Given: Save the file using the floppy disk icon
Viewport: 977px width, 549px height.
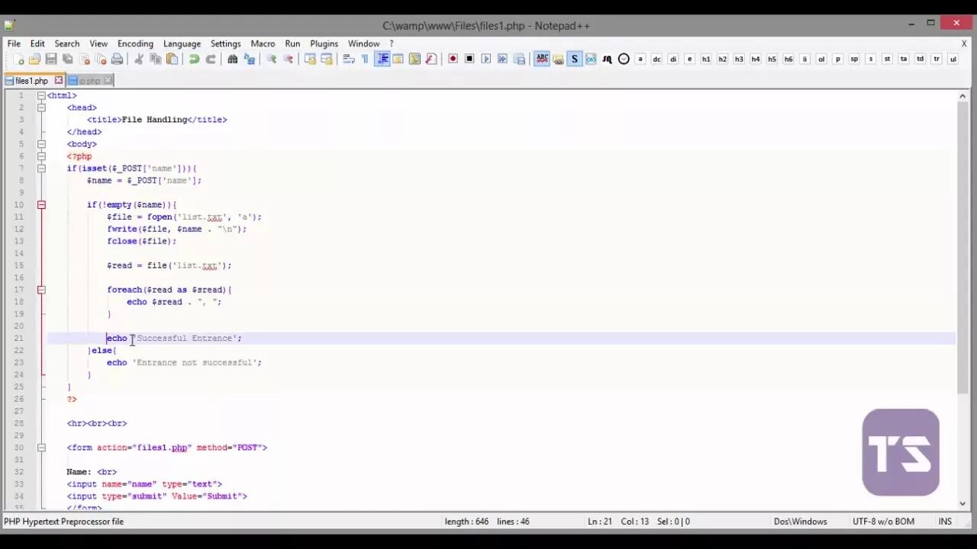Looking at the screenshot, I should pyautogui.click(x=51, y=59).
